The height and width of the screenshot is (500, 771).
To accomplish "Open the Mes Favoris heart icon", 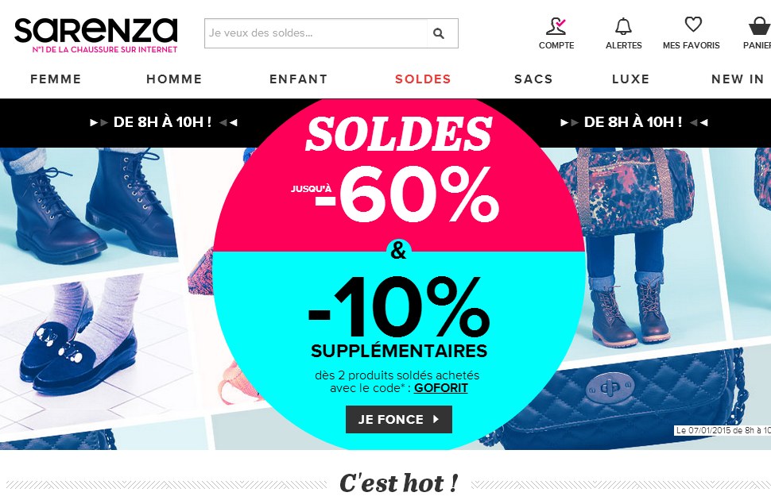I will coord(693,25).
